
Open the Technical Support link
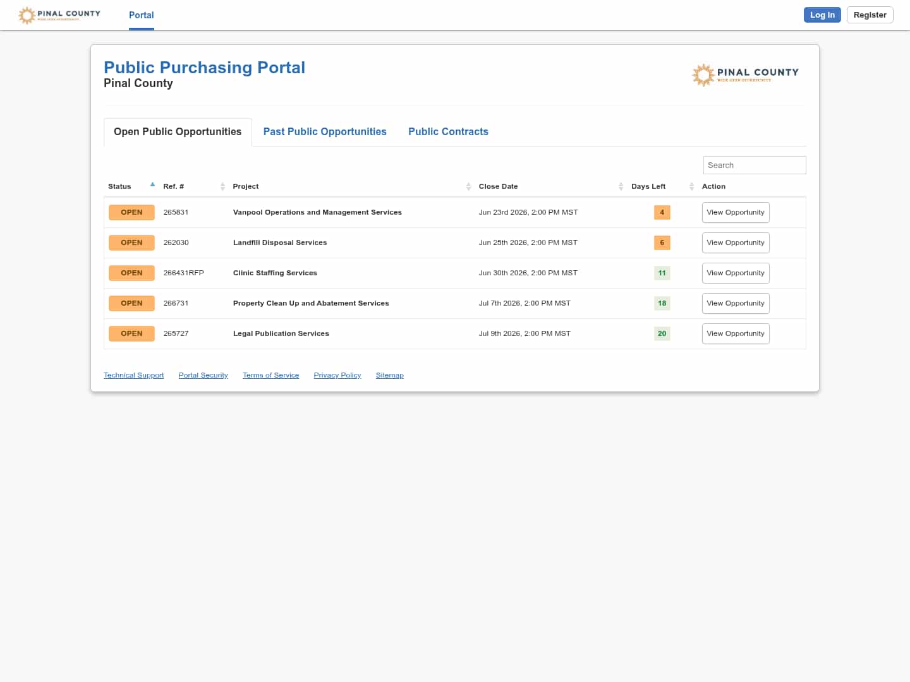coord(133,375)
